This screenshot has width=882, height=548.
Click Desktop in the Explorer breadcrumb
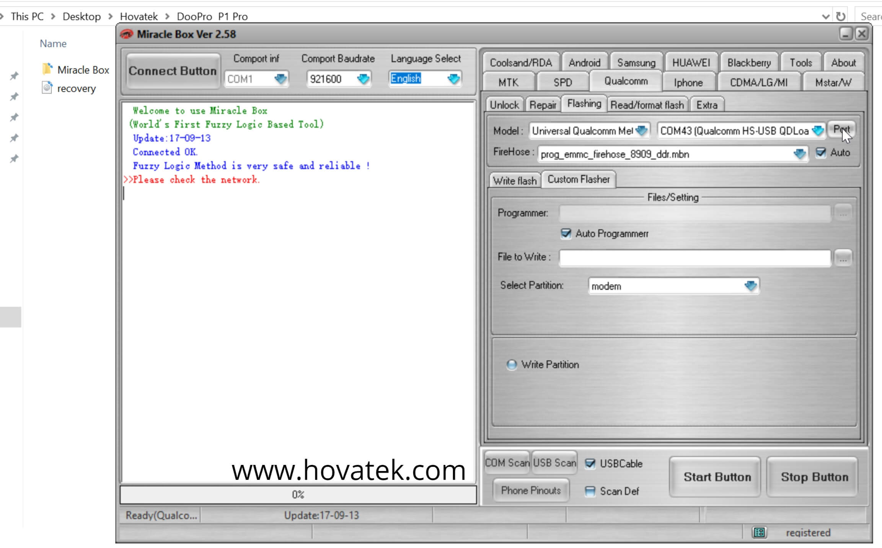pos(82,16)
